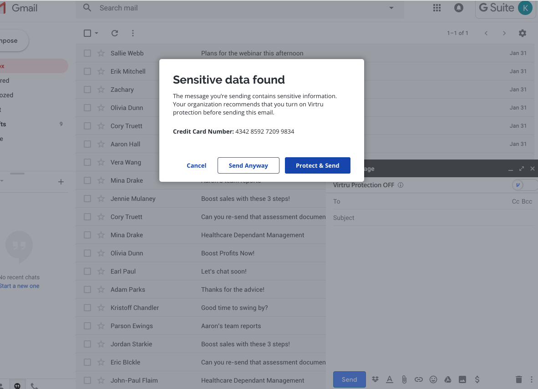Insert files using Google Drive
The width and height of the screenshot is (538, 389).
(x=448, y=379)
